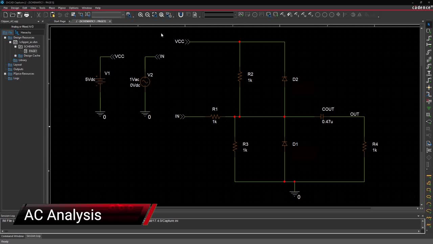Click the PAGE1 schematic page icon in tree
The width and height of the screenshot is (433, 244).
26,51
